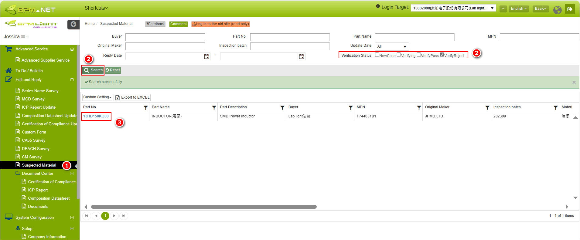This screenshot has height=240, width=580.
Task: Open part number 13HD150KG00 link
Action: 96,116
